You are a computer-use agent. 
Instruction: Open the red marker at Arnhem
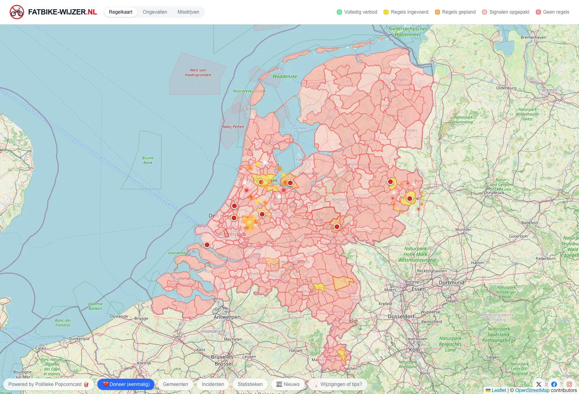[x=337, y=227]
